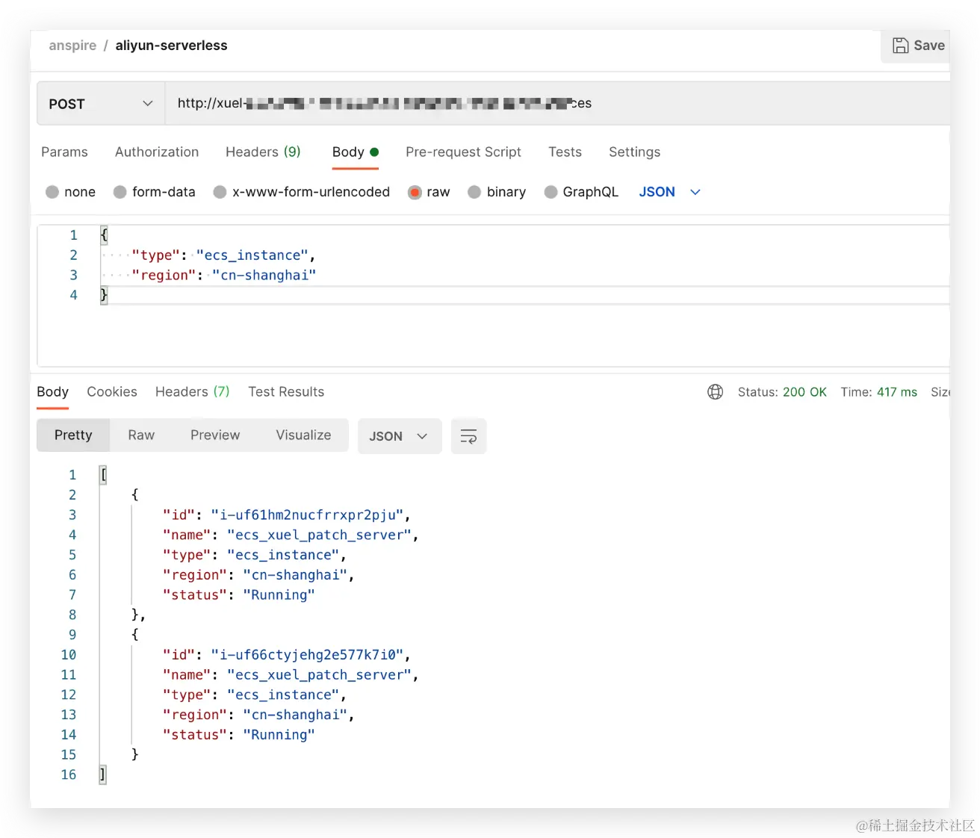The width and height of the screenshot is (980, 838).
Task: Click the globe network info icon
Action: 715,391
